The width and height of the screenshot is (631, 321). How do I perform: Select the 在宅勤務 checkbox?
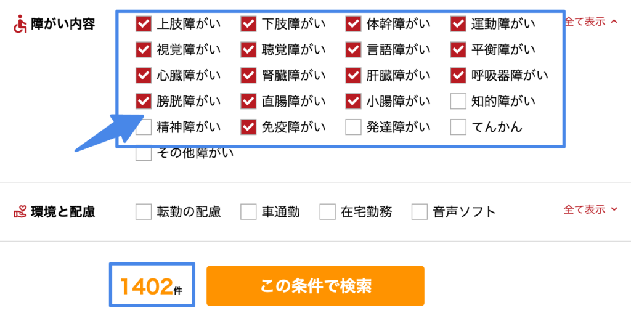coord(327,212)
